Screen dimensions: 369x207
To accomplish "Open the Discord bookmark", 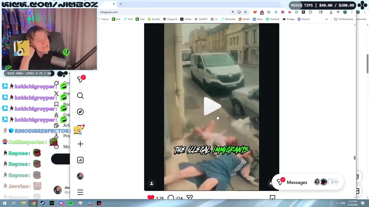I will tap(304, 19).
